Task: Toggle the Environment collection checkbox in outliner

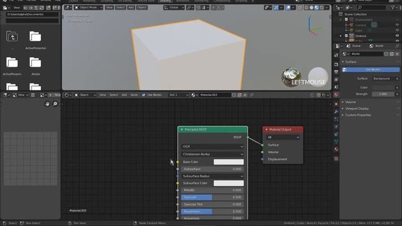Action: click(x=346, y=19)
